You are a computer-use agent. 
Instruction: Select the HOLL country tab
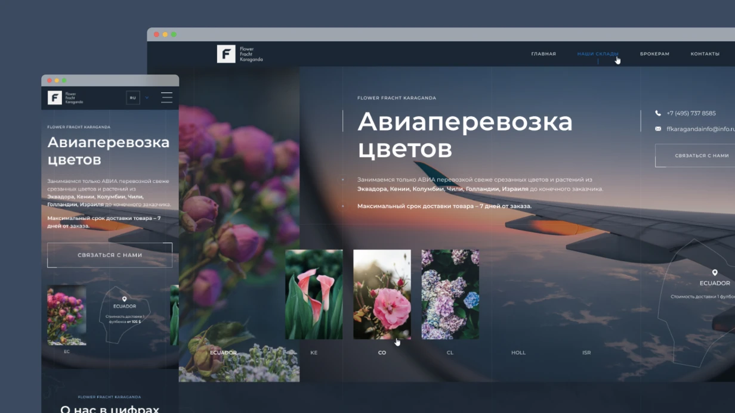[518, 352]
